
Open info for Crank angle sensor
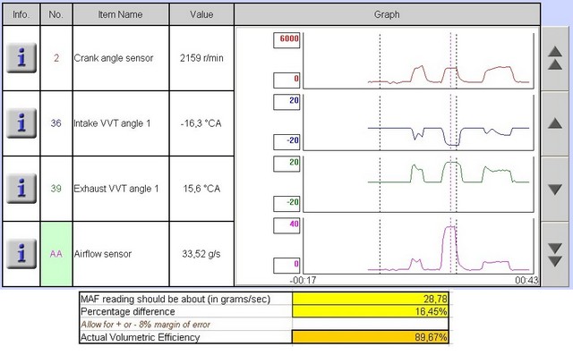21,57
